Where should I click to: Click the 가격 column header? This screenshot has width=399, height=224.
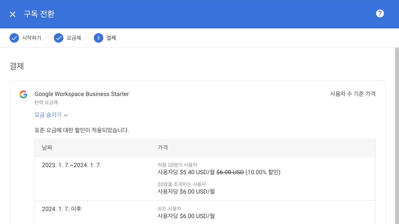coord(163,148)
